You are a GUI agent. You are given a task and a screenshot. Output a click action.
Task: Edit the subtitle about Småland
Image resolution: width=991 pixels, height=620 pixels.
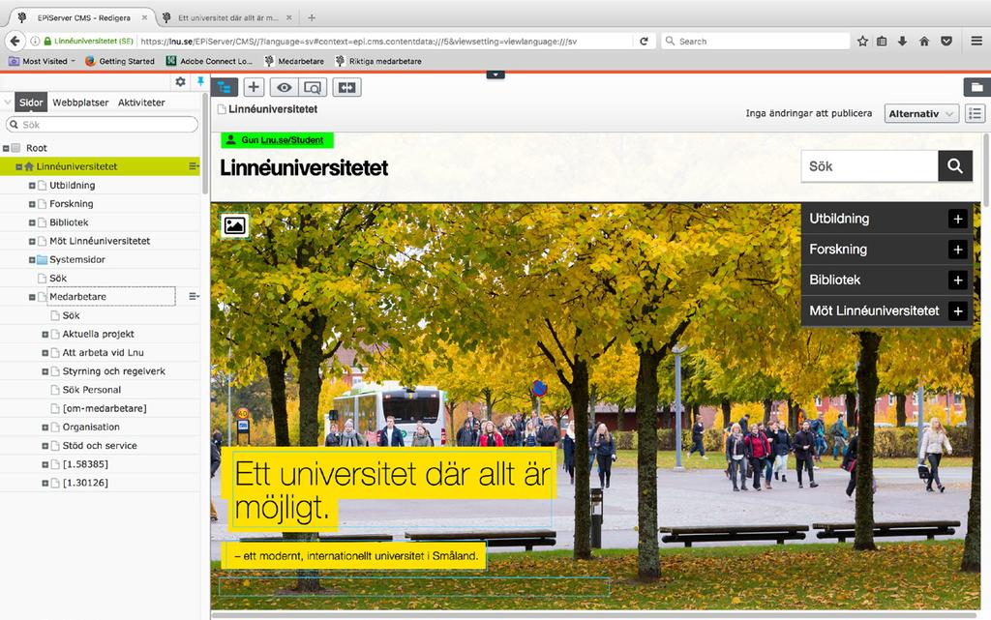coord(356,555)
